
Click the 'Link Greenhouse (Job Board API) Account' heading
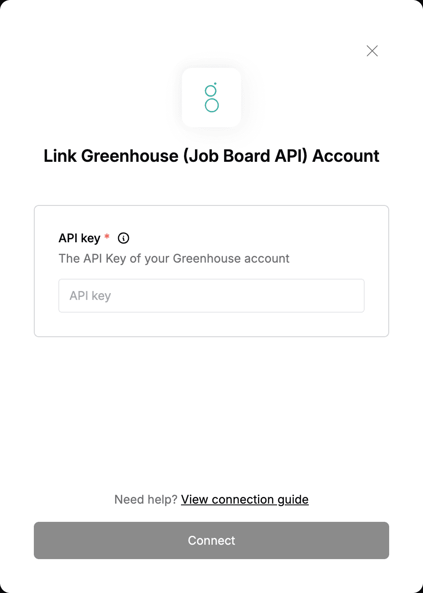point(211,156)
